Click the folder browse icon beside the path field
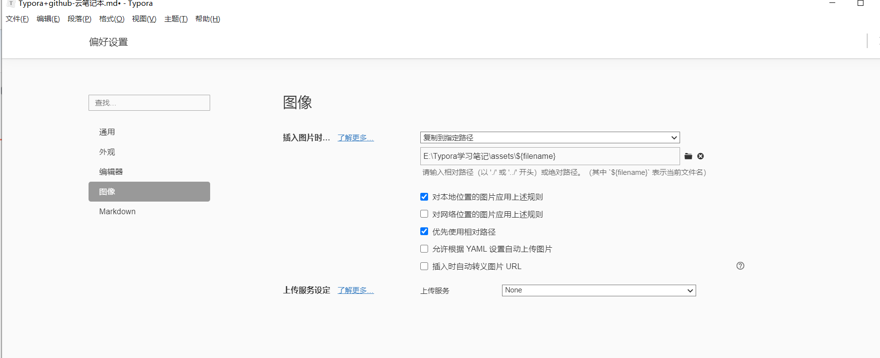The height and width of the screenshot is (358, 880). pyautogui.click(x=688, y=156)
